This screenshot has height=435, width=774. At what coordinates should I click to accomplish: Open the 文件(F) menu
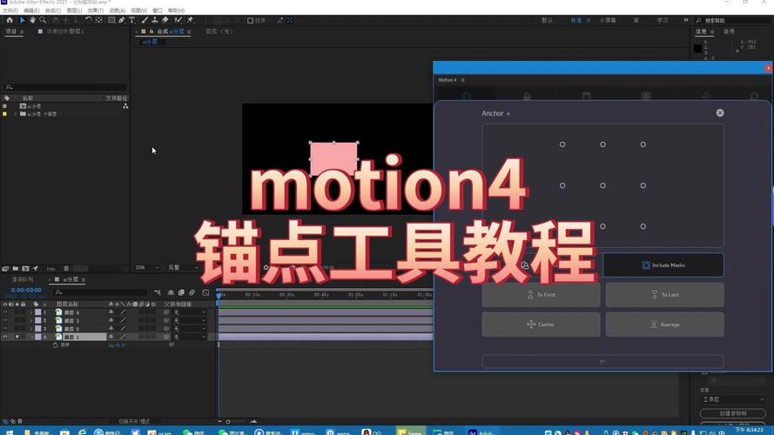(x=10, y=10)
